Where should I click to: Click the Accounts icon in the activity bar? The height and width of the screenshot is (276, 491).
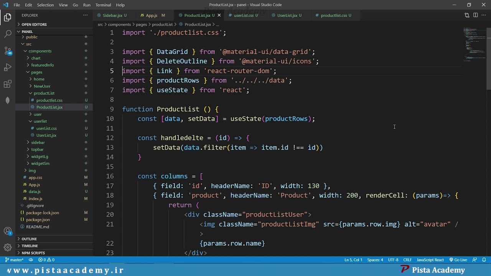pyautogui.click(x=8, y=231)
